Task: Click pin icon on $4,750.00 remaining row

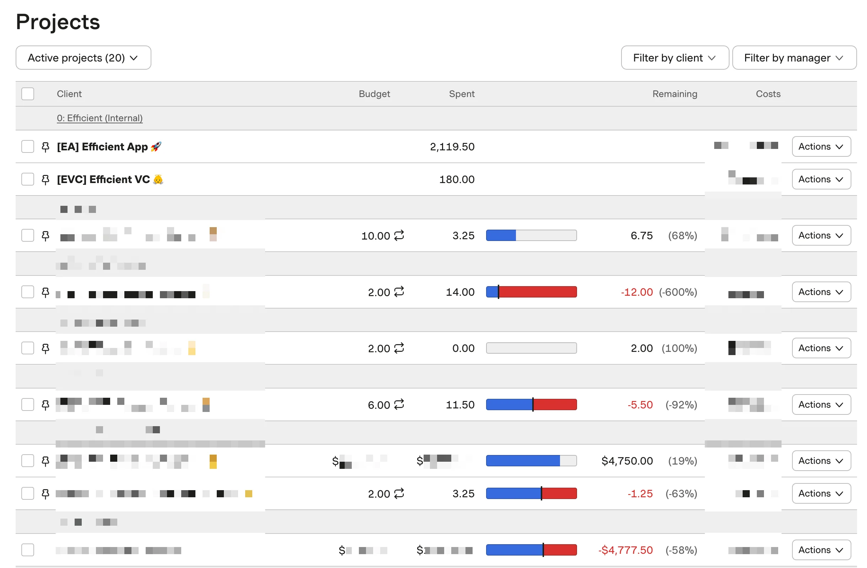Action: 45,461
